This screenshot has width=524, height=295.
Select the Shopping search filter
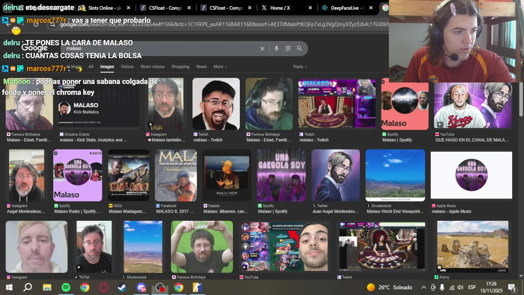(180, 67)
